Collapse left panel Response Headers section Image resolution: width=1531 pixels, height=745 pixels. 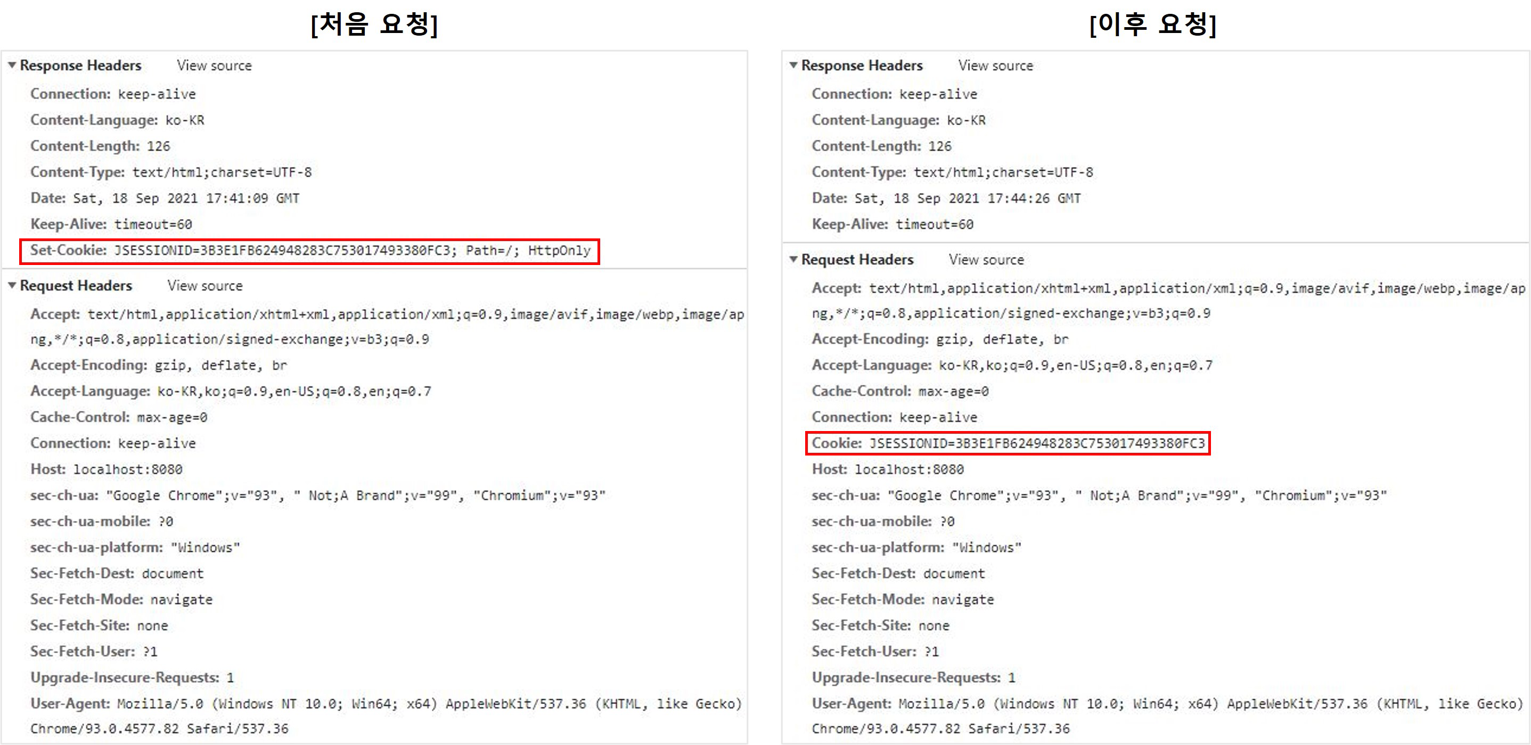coord(12,65)
